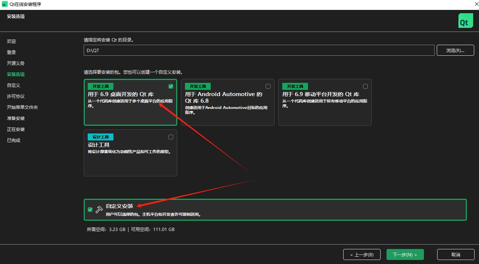Go to the 欢迎 step in sidebar
Screen dimensions: 479x264
(11, 41)
